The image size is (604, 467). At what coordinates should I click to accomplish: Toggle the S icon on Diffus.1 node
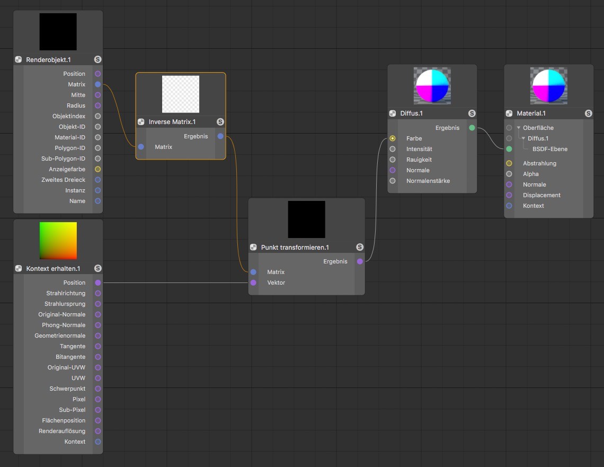click(472, 113)
